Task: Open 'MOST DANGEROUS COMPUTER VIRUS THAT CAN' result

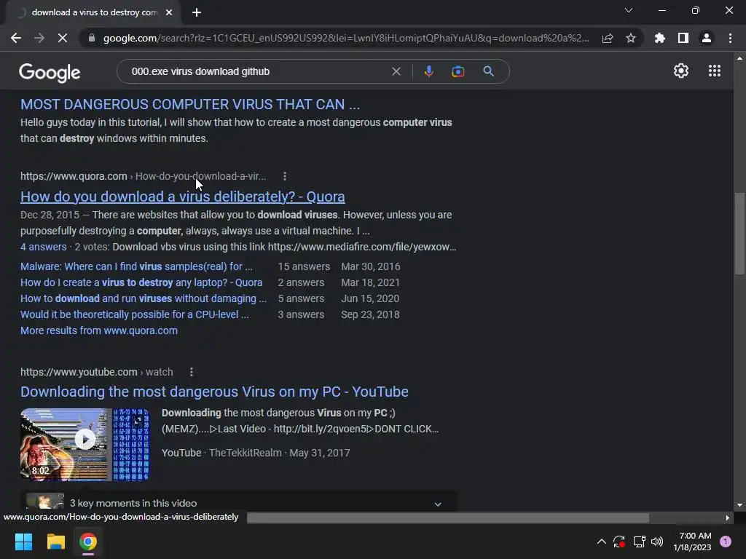Action: pyautogui.click(x=190, y=104)
